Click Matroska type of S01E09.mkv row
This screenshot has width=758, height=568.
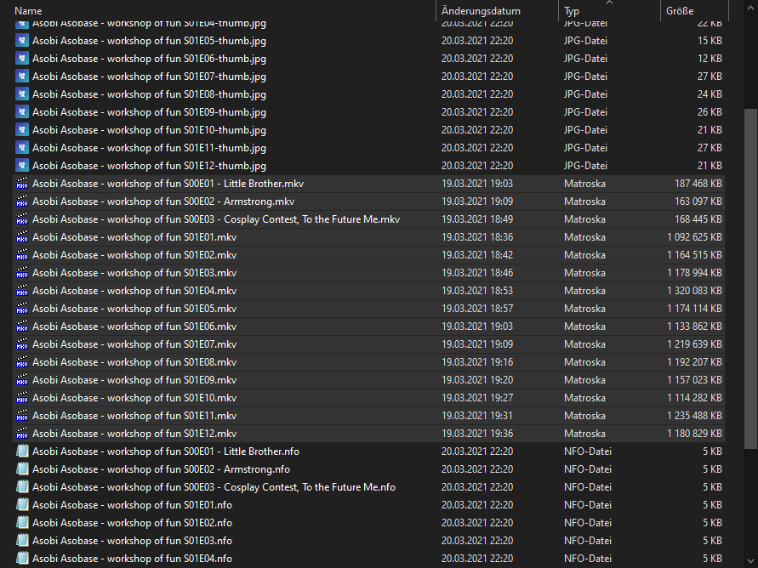point(584,380)
